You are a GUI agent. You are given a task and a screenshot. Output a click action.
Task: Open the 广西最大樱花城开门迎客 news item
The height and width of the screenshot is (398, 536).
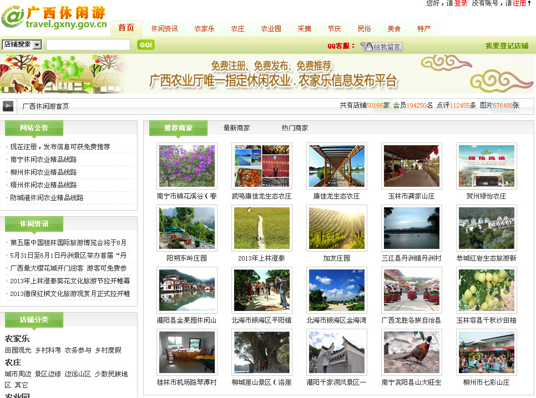(68, 268)
